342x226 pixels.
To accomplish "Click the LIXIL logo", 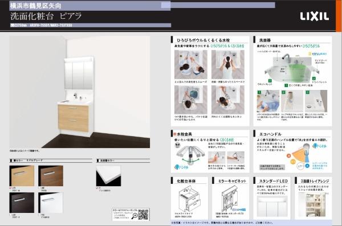I will tap(314, 17).
